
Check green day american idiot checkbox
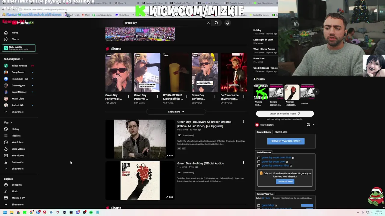point(259,166)
